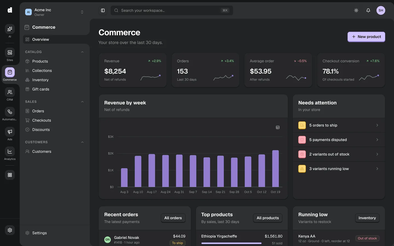Open the Ads megaphone icon
This screenshot has width=394, height=246.
pos(10,132)
